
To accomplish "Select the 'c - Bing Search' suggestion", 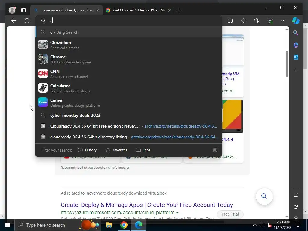I will (x=129, y=32).
